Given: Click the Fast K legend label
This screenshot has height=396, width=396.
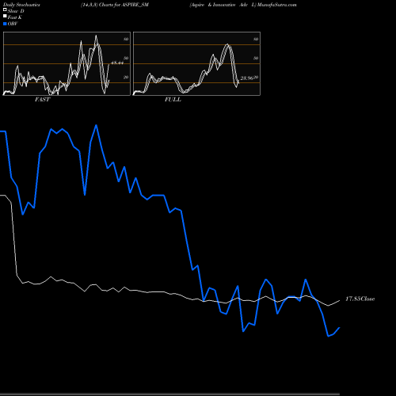Looking at the screenshot, I should 14,17.
